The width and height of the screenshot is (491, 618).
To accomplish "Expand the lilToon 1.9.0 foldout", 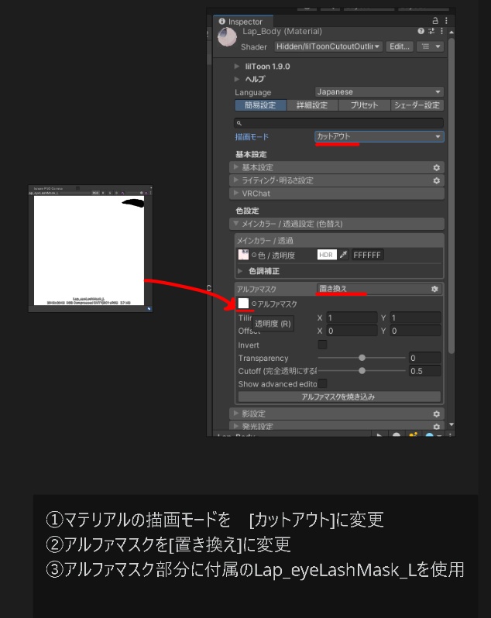I will (237, 67).
